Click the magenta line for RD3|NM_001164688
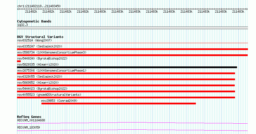Viewport: 256px width, 134px height. [x=132, y=123]
